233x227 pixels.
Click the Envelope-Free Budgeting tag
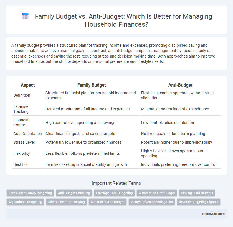tap(114, 193)
